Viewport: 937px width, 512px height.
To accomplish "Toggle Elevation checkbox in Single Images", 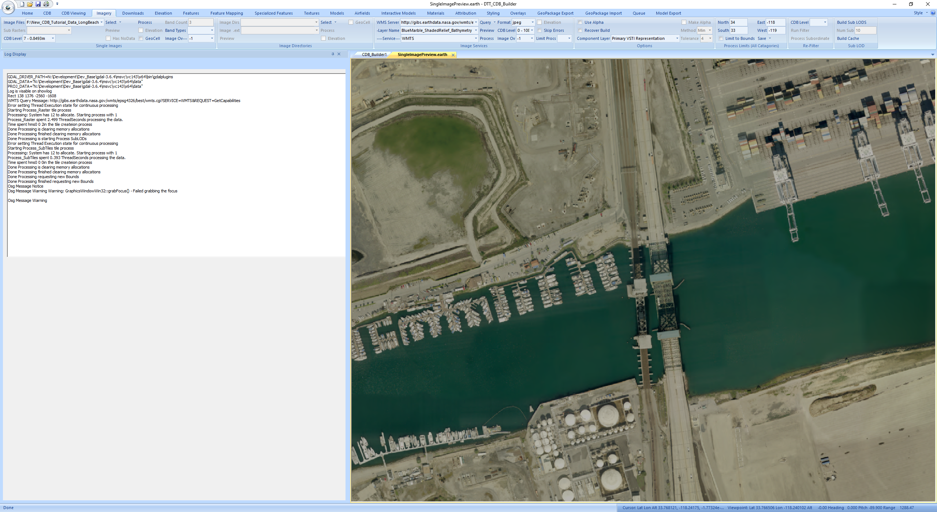I will [x=141, y=30].
